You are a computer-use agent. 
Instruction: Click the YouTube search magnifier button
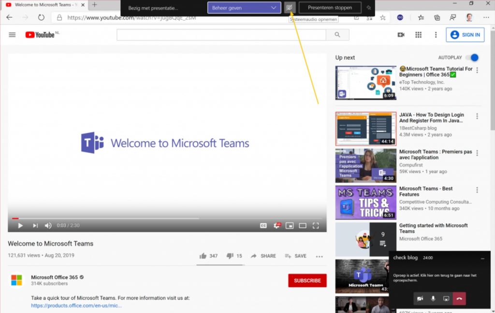(x=337, y=35)
